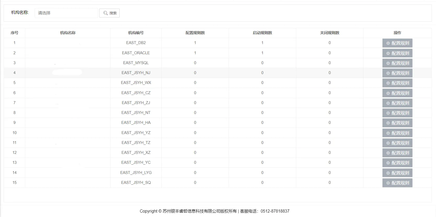This screenshot has width=436, height=217.
Task: Click gear icon in EAST_MYSQL row
Action: [388, 63]
